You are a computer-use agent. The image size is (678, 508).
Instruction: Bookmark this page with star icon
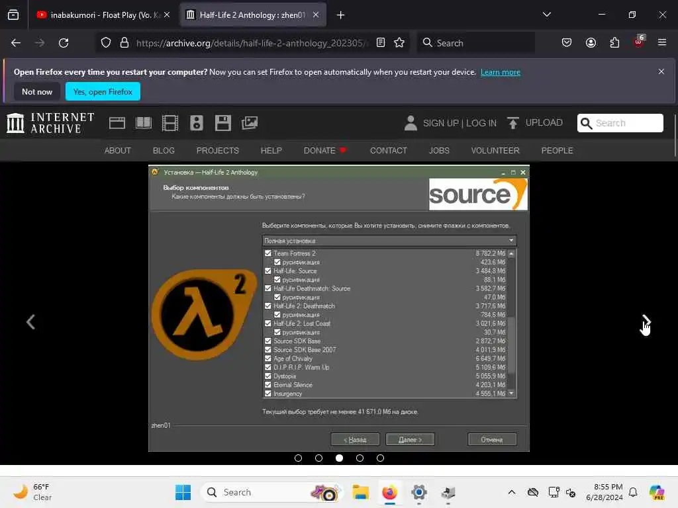coord(399,43)
